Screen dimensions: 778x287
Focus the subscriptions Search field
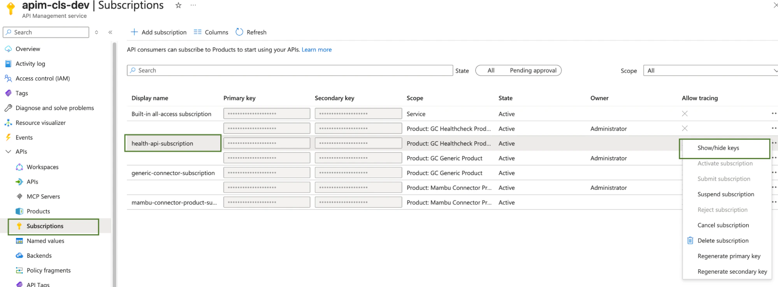(x=290, y=70)
